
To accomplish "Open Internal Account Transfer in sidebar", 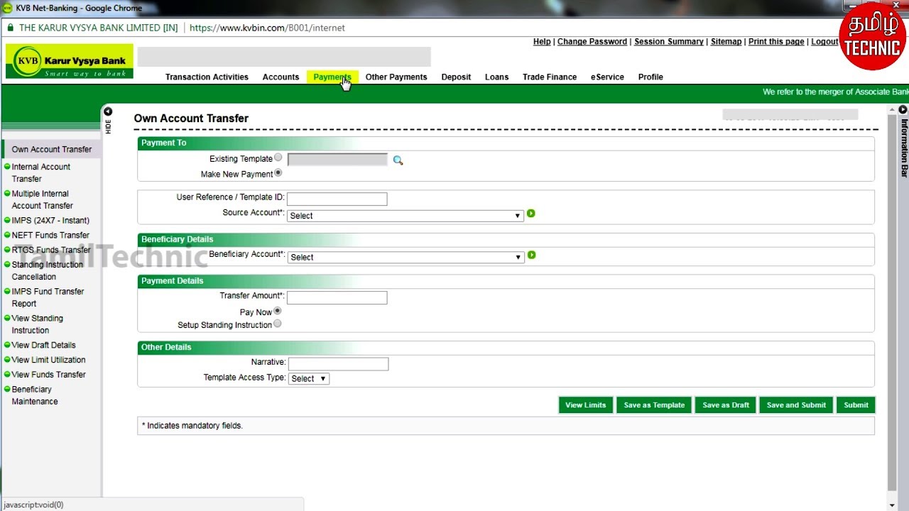I will click(41, 172).
